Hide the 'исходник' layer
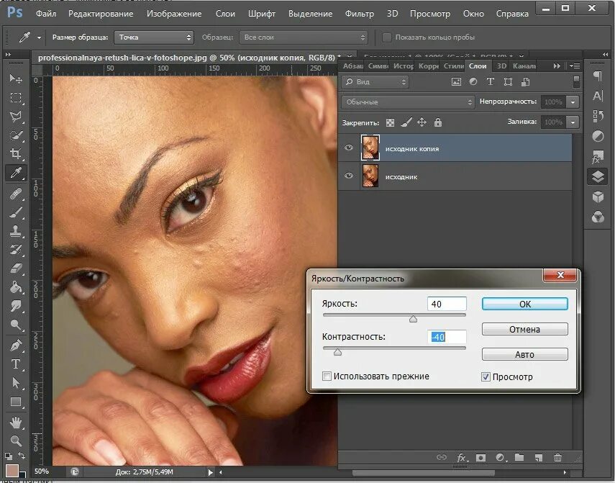 point(348,176)
